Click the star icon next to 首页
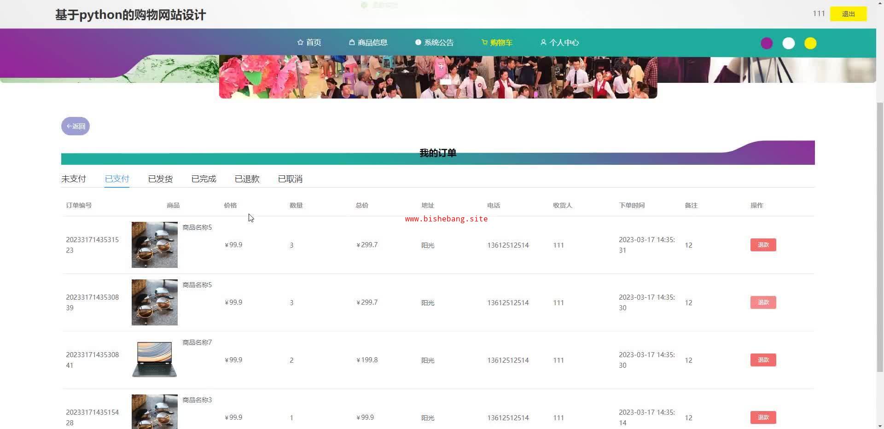Screen dimensions: 884x429 tap(300, 42)
